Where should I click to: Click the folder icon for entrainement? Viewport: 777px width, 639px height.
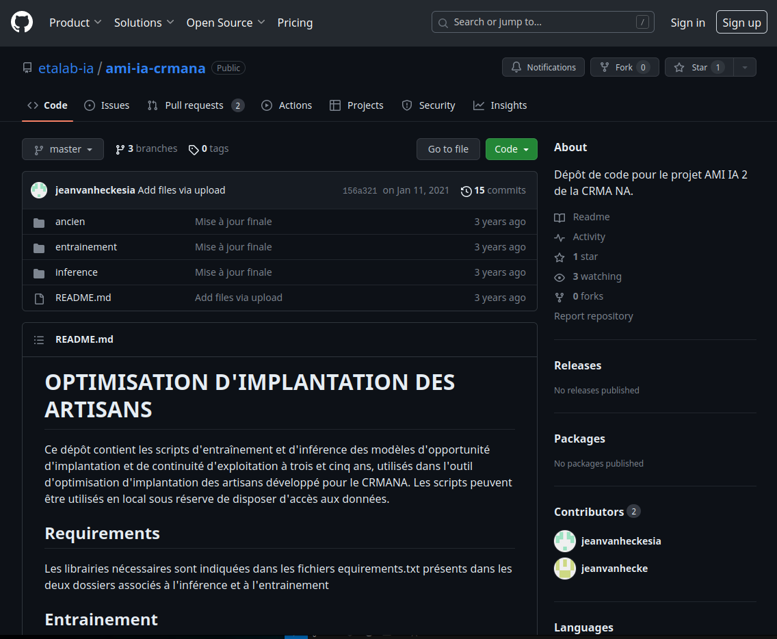(x=39, y=248)
